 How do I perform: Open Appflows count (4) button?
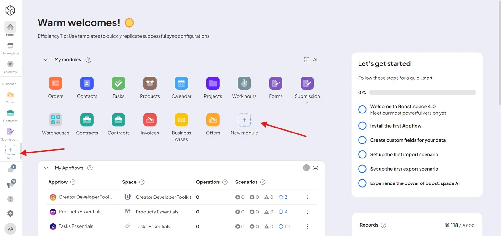click(311, 168)
